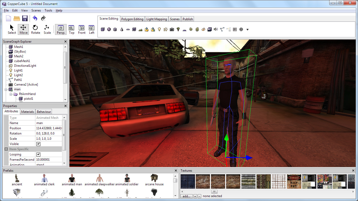Uncheck the Visible checkbox for man
The height and width of the screenshot is (201, 358).
[x=38, y=144]
